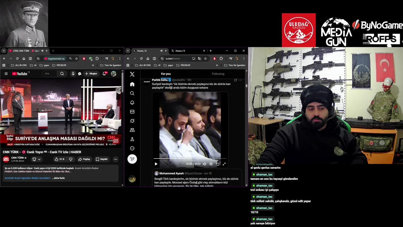Open Extensions puzzle icon in X window
The width and height of the screenshot is (403, 227).
click(x=221, y=59)
